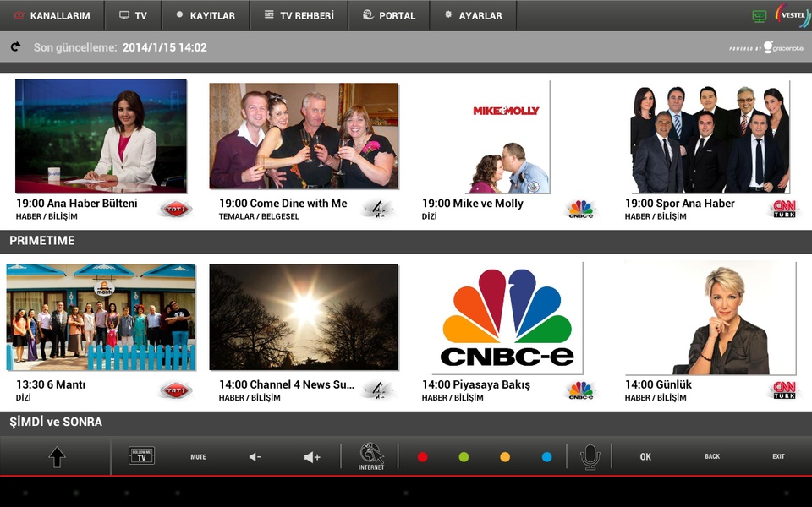Screen dimensions: 812x507
Task: Tap the up arrow in the remote bar
Action: (x=57, y=457)
